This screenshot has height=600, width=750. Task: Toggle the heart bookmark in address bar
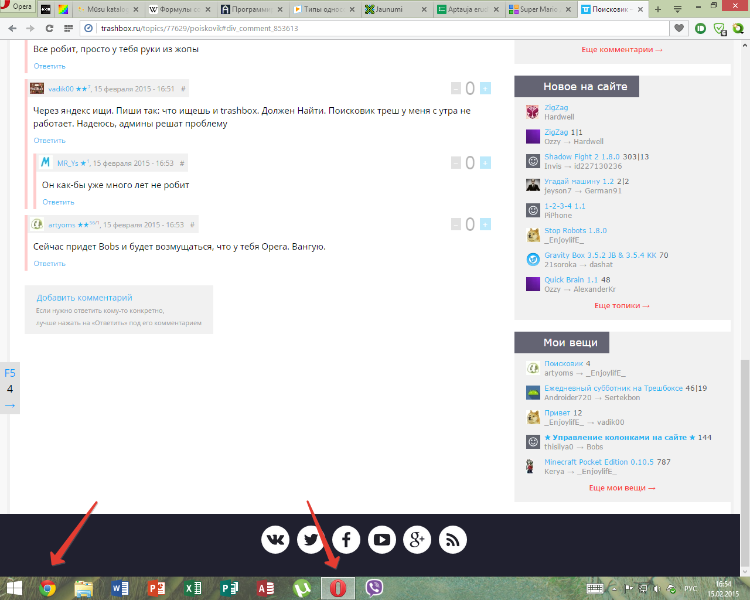(x=679, y=28)
